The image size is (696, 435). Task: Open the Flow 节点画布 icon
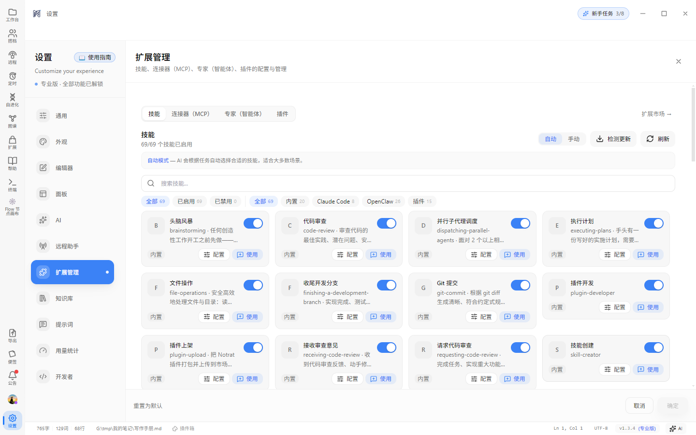(x=13, y=206)
